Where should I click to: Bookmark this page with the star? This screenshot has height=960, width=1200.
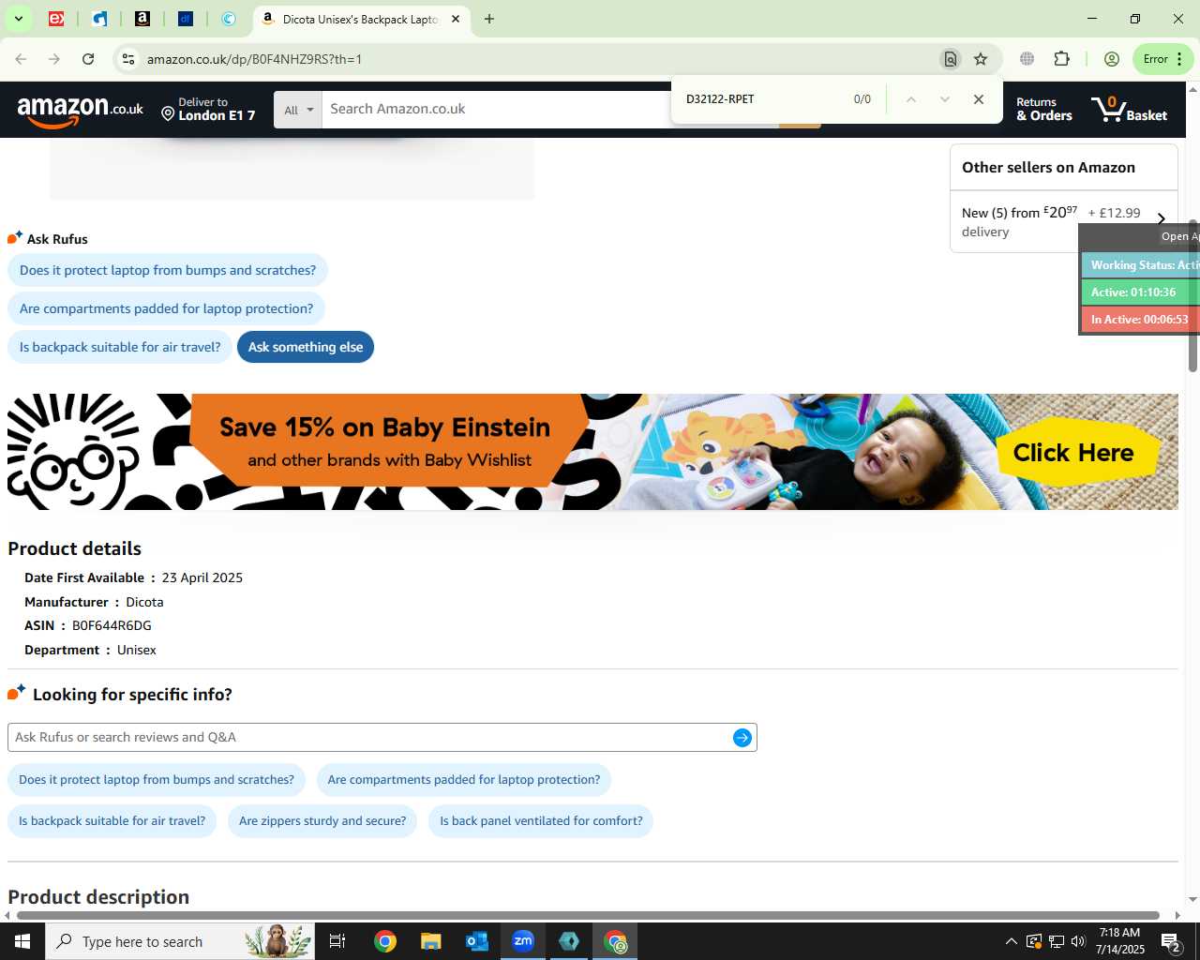point(981,59)
